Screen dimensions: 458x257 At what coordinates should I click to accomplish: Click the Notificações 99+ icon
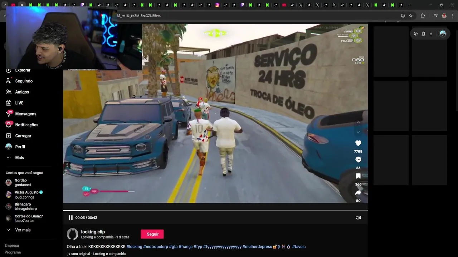(x=9, y=124)
